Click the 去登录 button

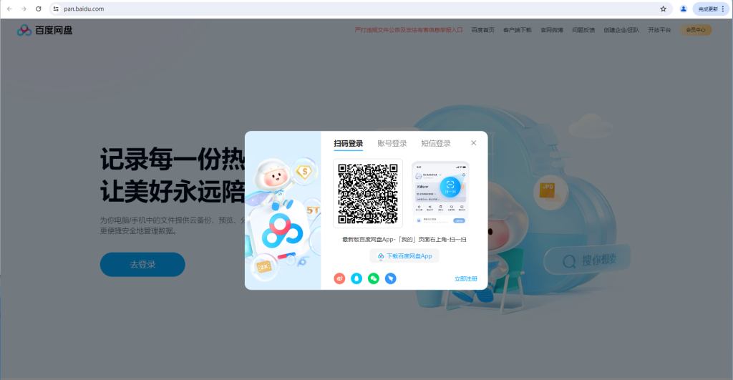(142, 265)
